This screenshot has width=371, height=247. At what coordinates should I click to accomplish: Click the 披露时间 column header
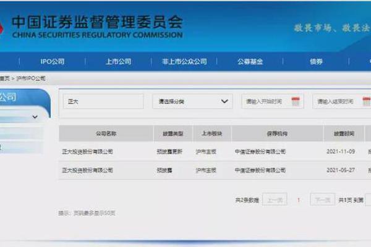(x=344, y=133)
